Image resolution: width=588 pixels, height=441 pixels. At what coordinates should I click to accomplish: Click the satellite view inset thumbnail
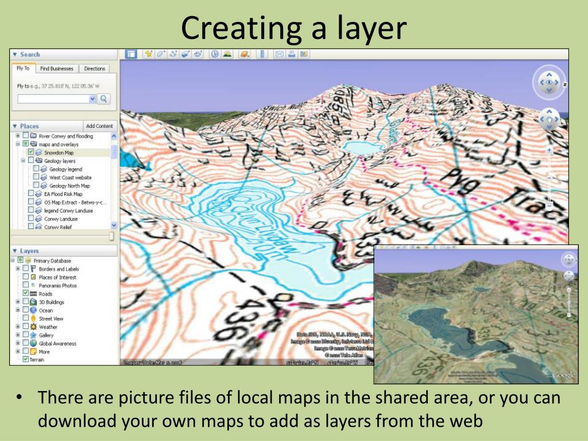point(476,314)
